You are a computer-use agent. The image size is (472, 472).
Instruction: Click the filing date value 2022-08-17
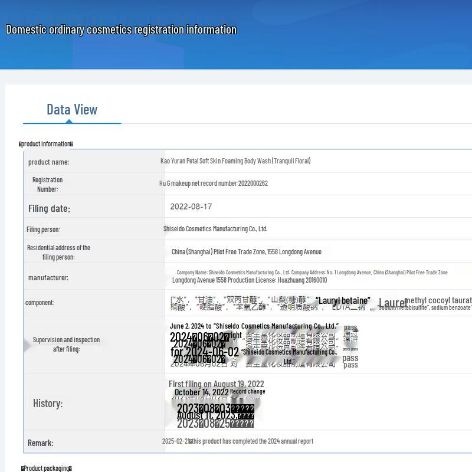tap(191, 206)
